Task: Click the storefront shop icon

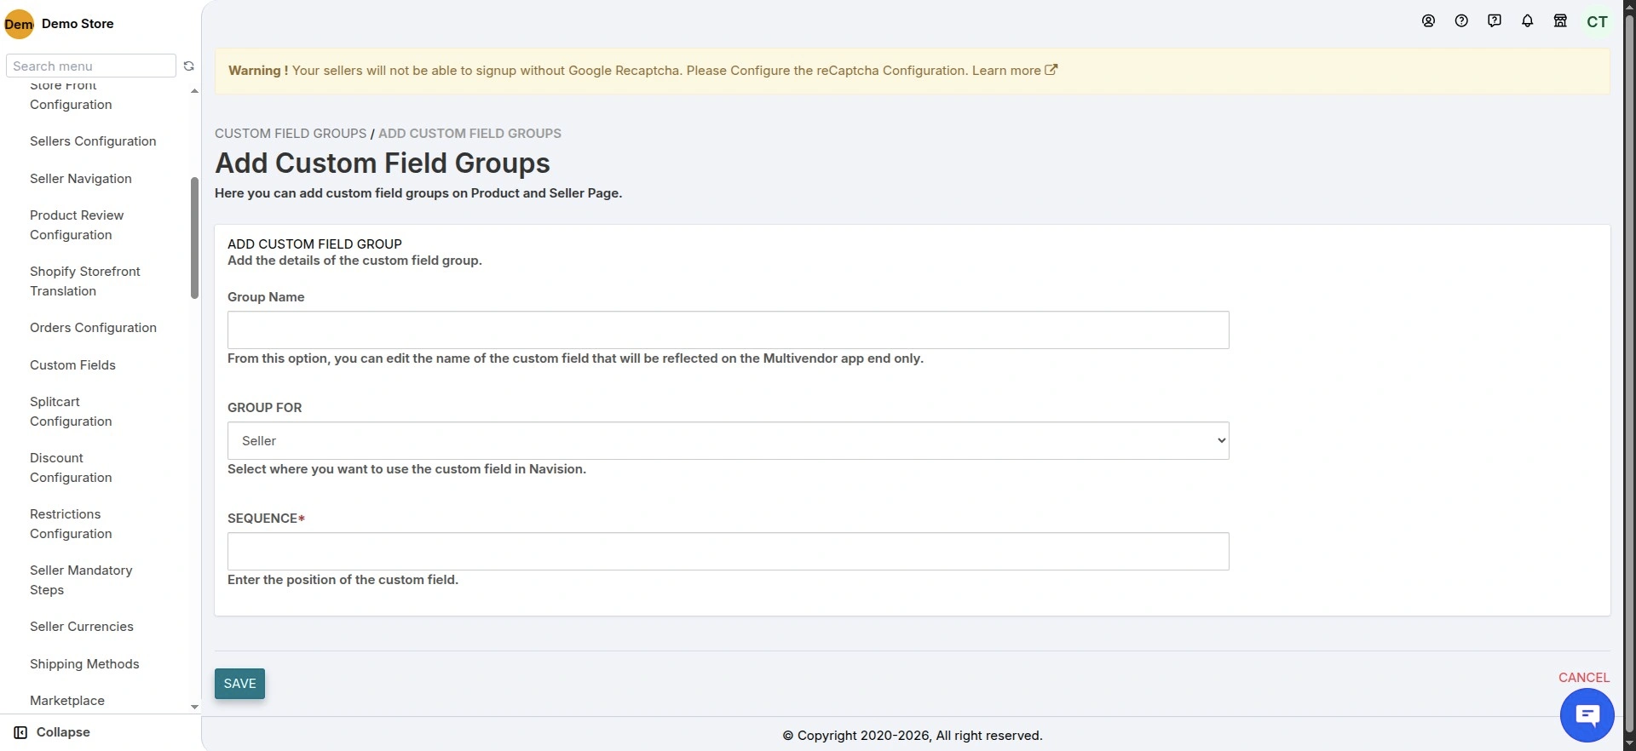Action: click(x=1560, y=21)
